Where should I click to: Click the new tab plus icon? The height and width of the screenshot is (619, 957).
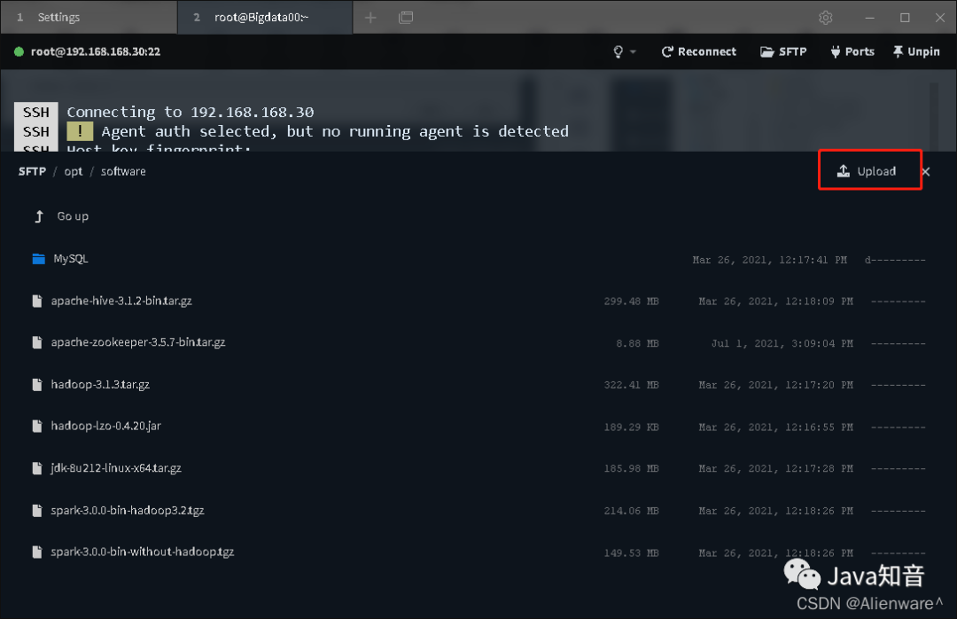370,18
